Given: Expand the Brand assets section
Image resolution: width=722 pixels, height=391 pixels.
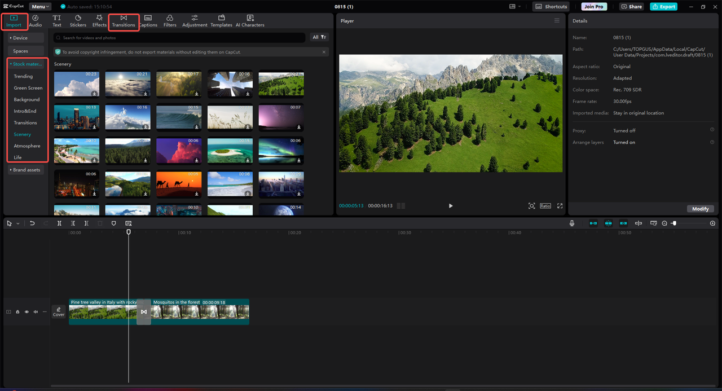Looking at the screenshot, I should click(x=26, y=170).
